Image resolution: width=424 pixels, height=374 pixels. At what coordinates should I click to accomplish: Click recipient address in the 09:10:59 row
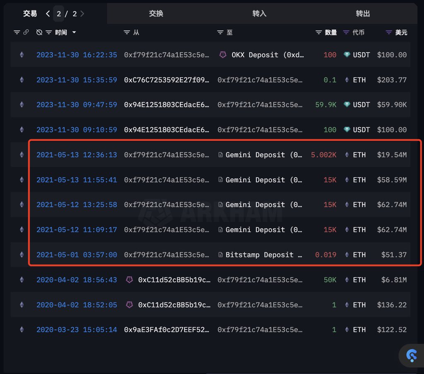260,130
